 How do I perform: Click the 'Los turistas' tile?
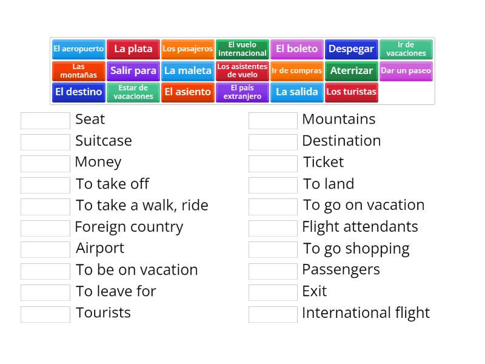[x=350, y=92]
